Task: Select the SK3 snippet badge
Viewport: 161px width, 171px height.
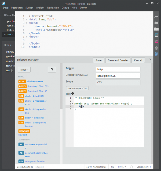Action: click(x=21, y=109)
